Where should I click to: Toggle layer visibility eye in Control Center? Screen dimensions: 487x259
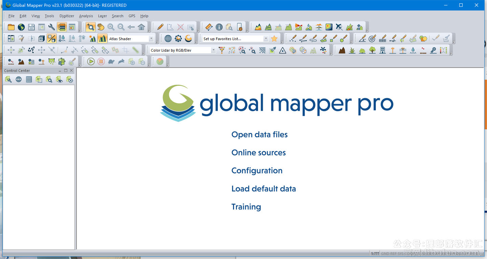tap(60, 80)
